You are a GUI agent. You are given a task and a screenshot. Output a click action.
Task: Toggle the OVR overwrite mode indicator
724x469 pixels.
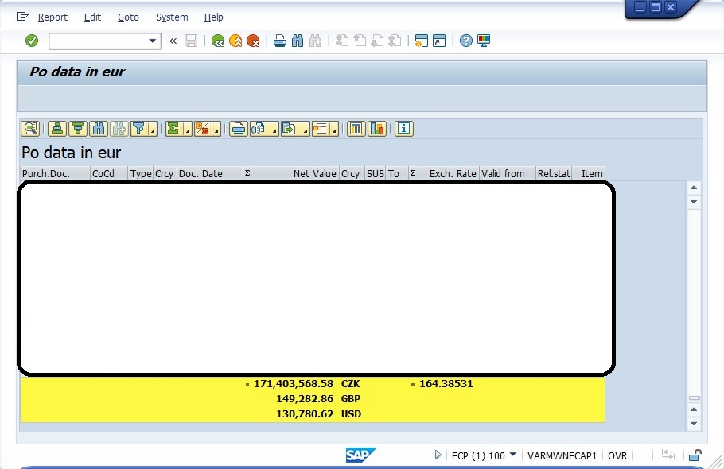(x=617, y=456)
